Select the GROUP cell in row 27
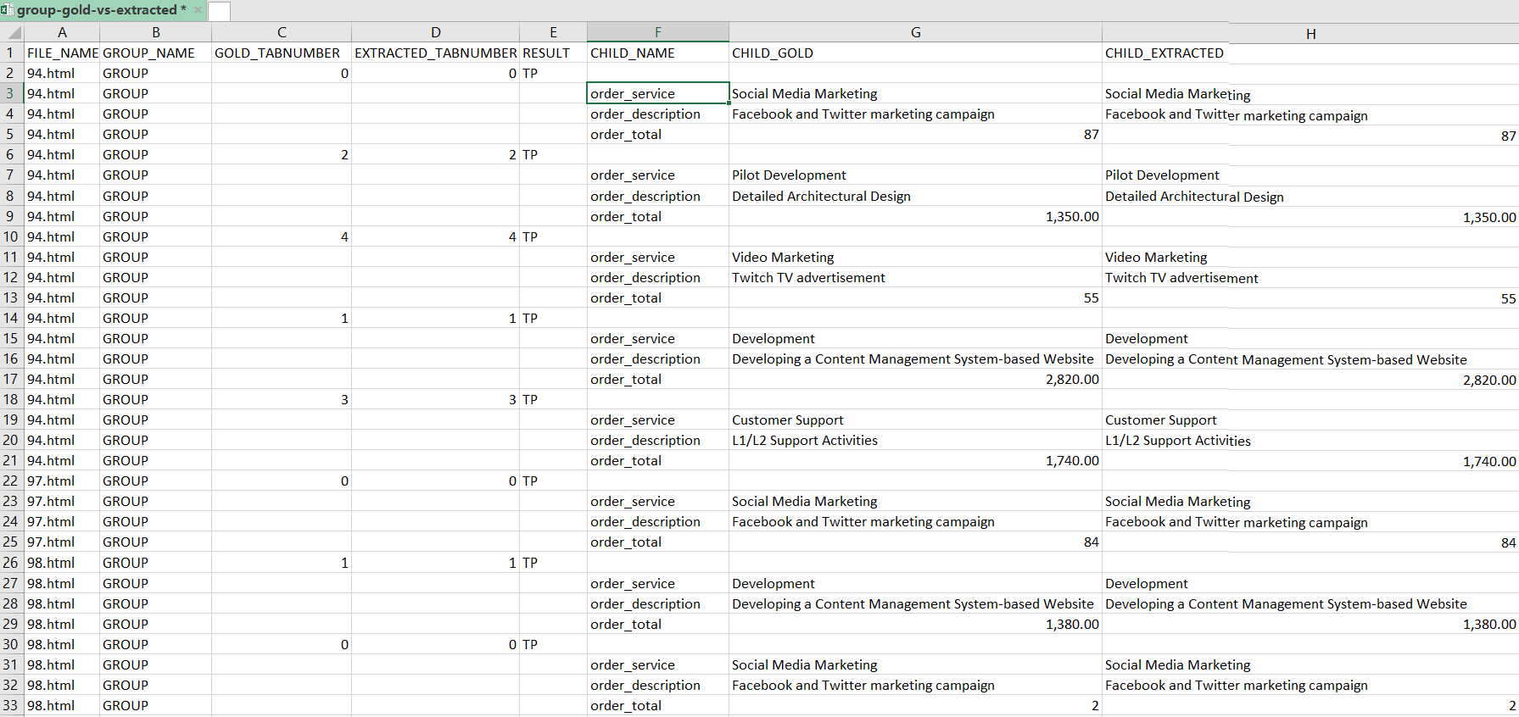The image size is (1519, 717). coord(156,583)
